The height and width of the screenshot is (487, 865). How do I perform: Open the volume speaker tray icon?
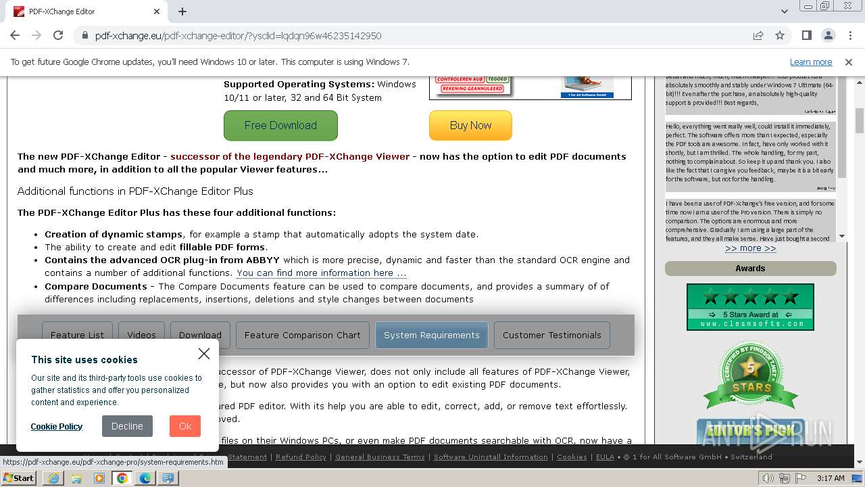point(768,478)
